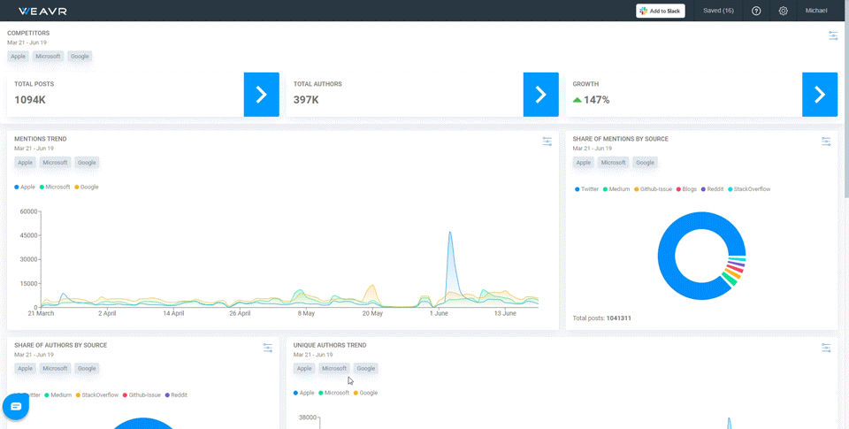Viewport: 849px width, 429px height.
Task: Click the green growth up-arrow indicator
Action: (577, 100)
